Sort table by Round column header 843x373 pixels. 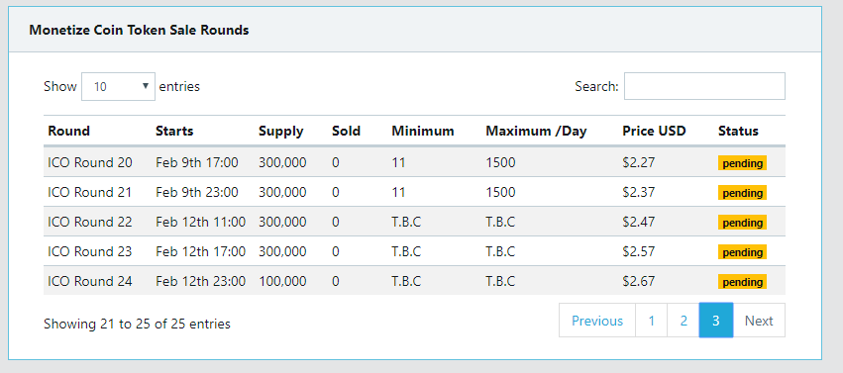click(x=68, y=131)
